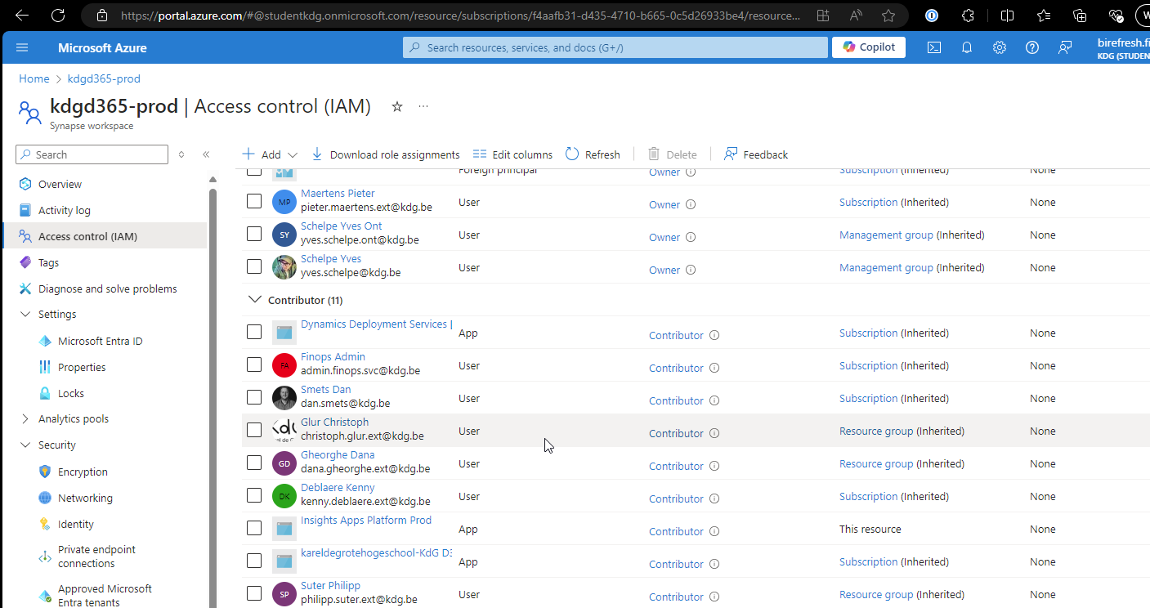Open the Azure portal hamburger menu
Screen dimensions: 1150x608
click(22, 47)
